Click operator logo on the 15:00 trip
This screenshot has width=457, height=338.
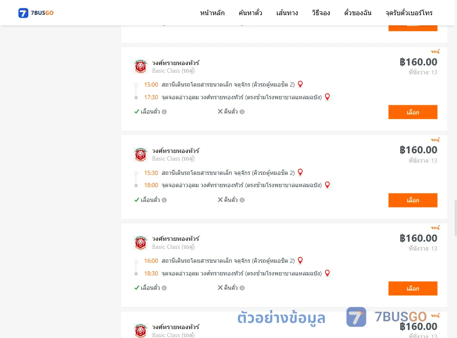140,66
